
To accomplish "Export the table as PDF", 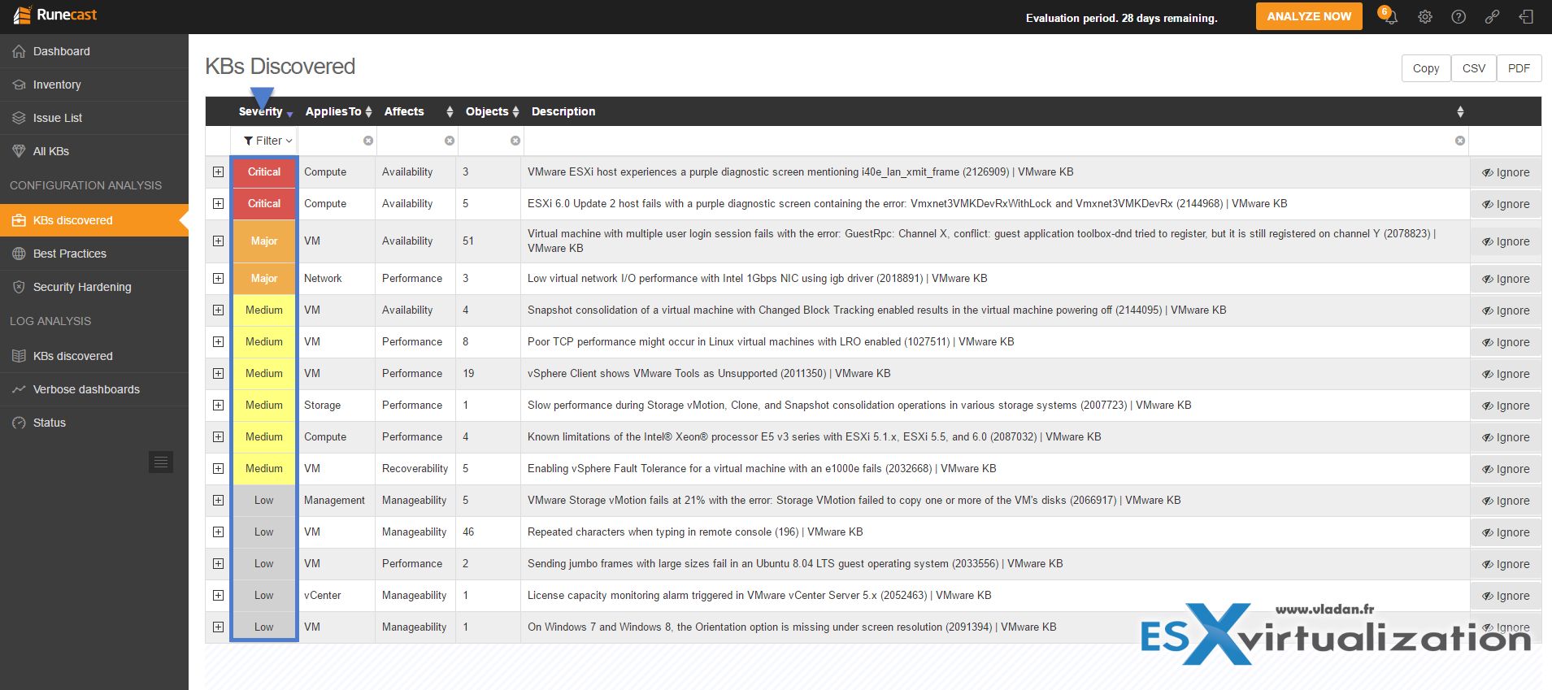I will click(1519, 68).
